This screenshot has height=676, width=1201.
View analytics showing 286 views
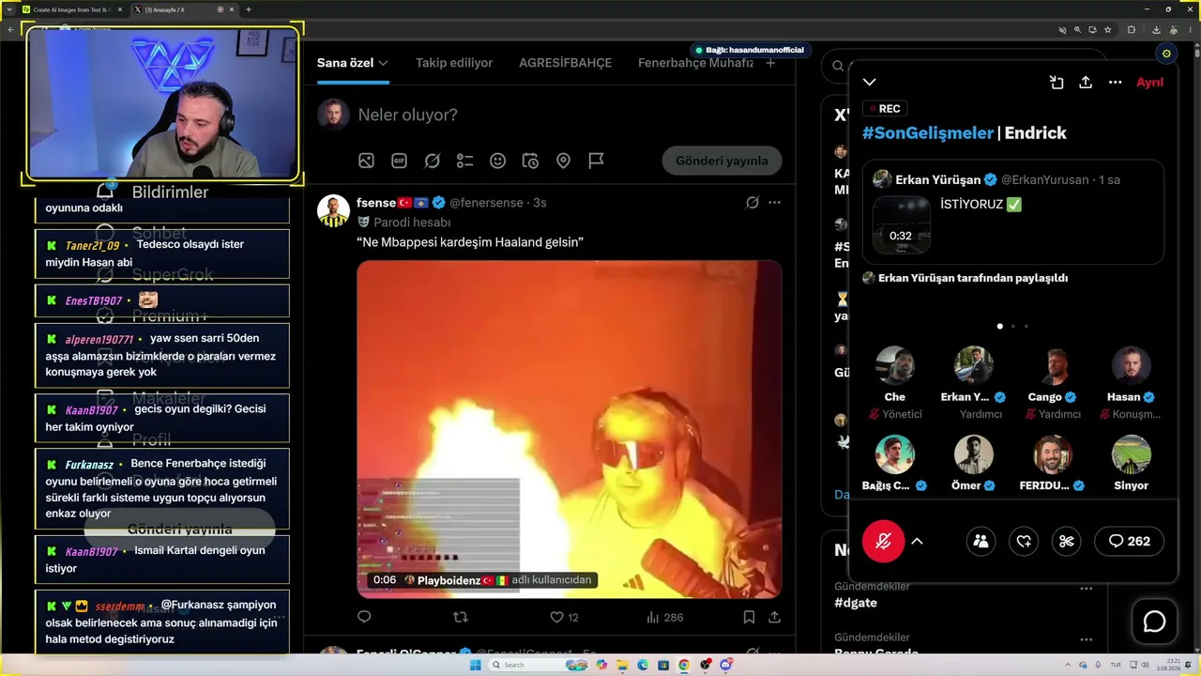point(664,617)
